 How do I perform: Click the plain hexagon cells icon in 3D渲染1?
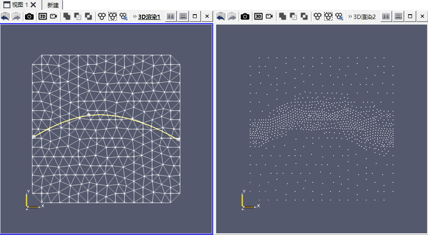pyautogui.click(x=102, y=17)
